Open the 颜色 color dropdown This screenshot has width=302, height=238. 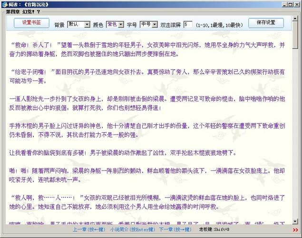[115, 24]
